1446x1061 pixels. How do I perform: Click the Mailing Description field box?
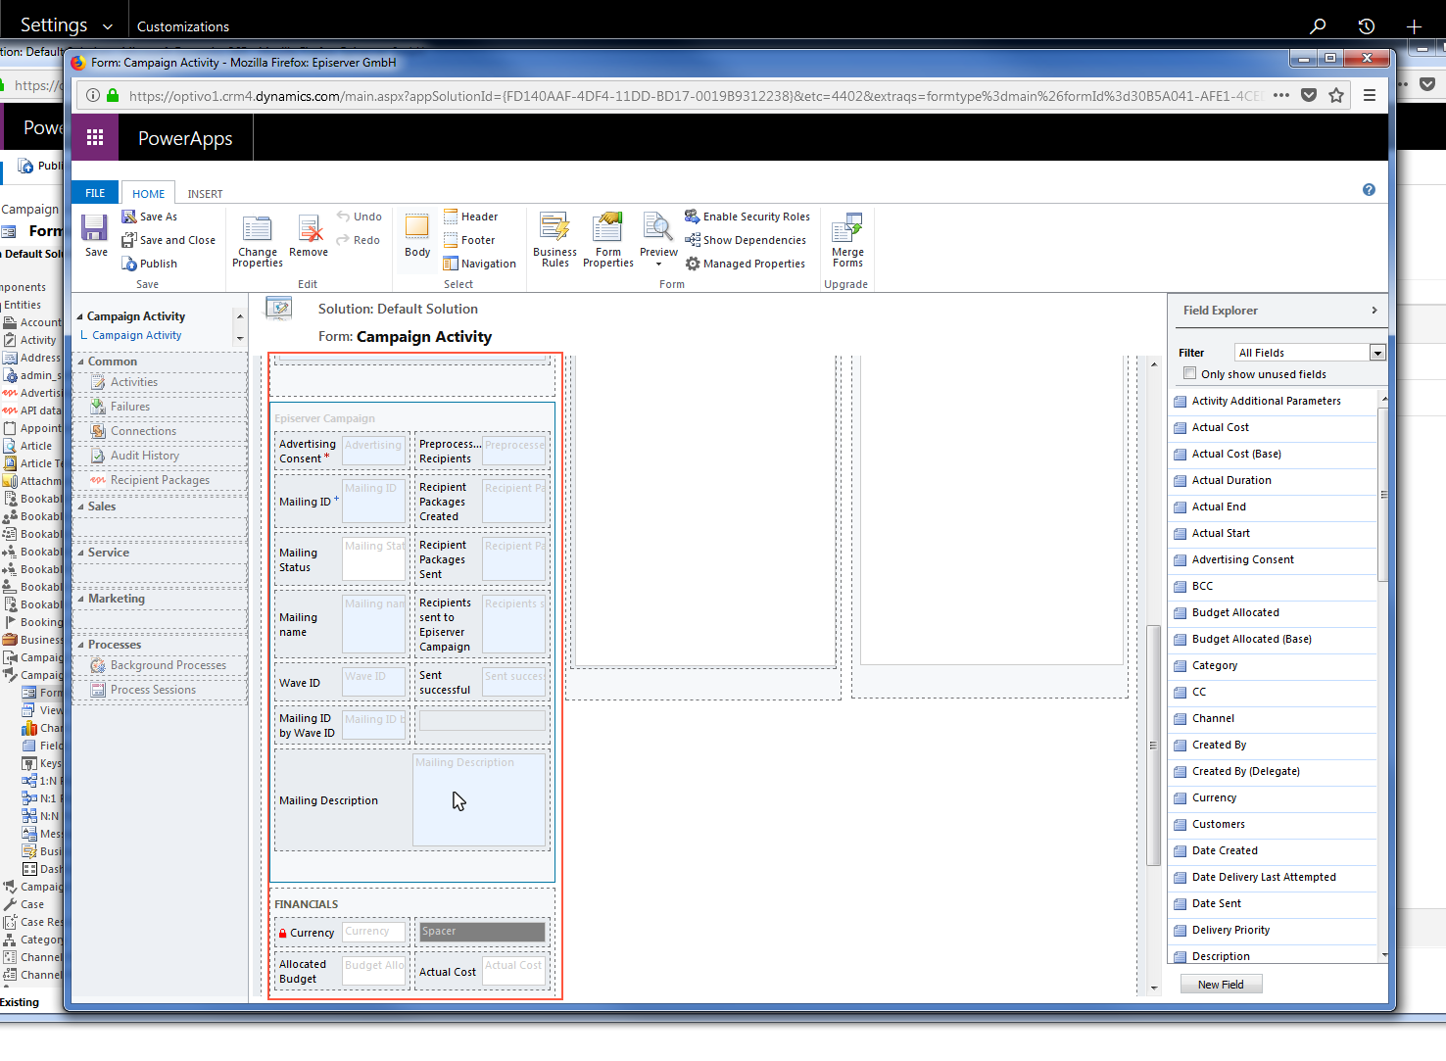click(x=479, y=799)
